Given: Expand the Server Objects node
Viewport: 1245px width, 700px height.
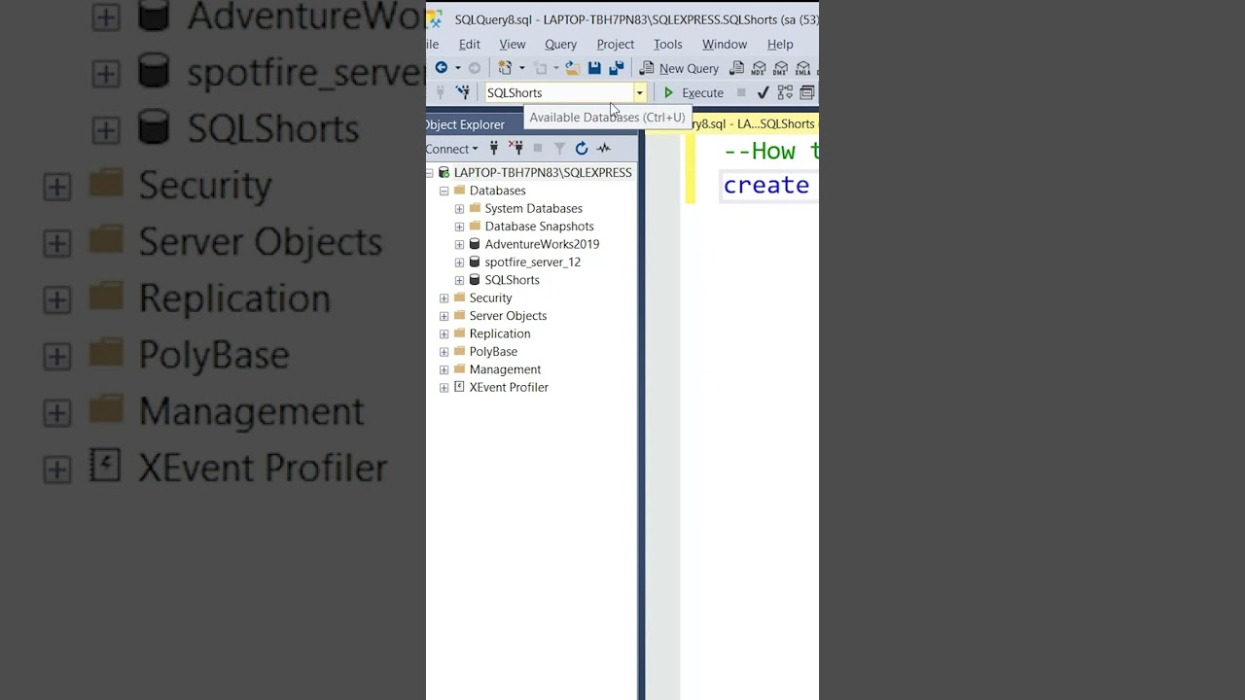Looking at the screenshot, I should [444, 316].
